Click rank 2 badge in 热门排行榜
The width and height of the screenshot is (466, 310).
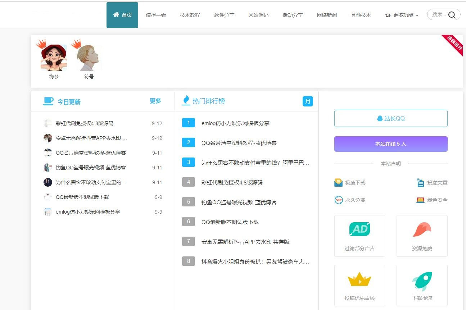point(189,142)
